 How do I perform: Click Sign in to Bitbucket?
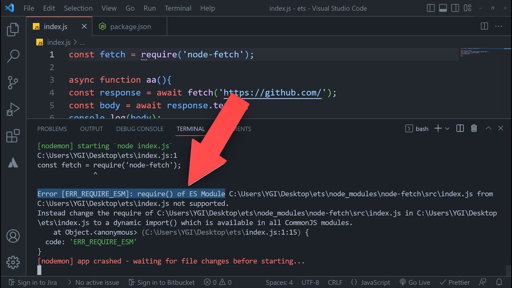(x=162, y=282)
